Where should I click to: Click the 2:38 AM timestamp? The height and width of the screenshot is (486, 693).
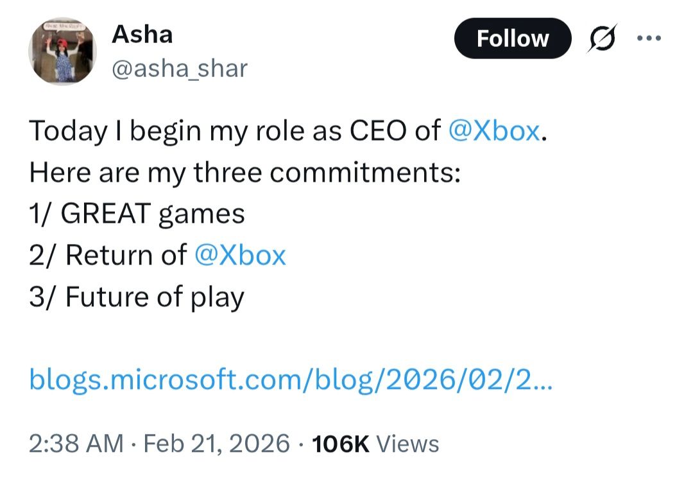point(76,444)
